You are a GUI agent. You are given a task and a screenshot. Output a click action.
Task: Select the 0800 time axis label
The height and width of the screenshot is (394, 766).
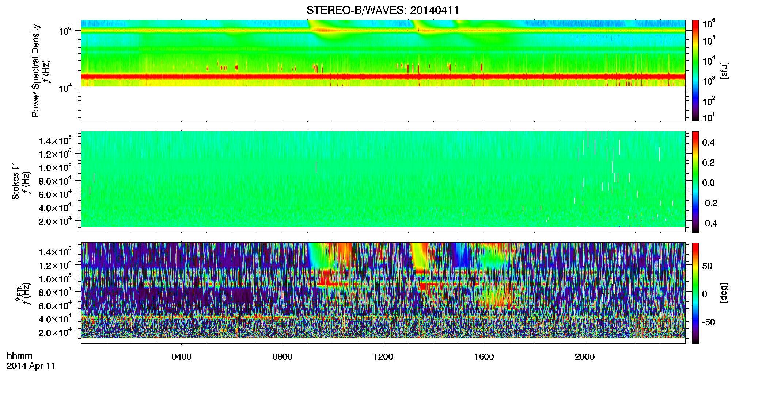tap(282, 357)
